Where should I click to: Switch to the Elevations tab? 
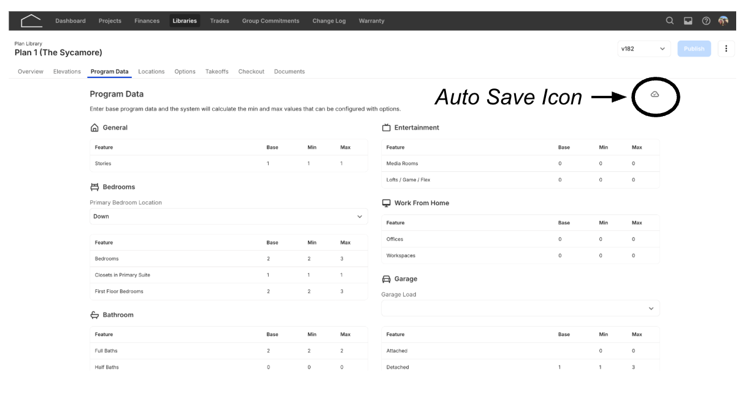[x=67, y=72]
